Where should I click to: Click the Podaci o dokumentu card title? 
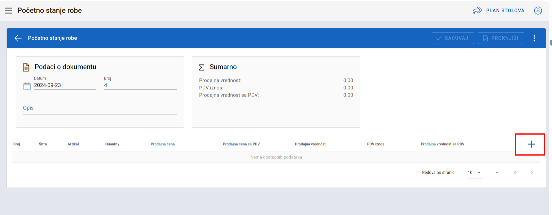pos(66,67)
